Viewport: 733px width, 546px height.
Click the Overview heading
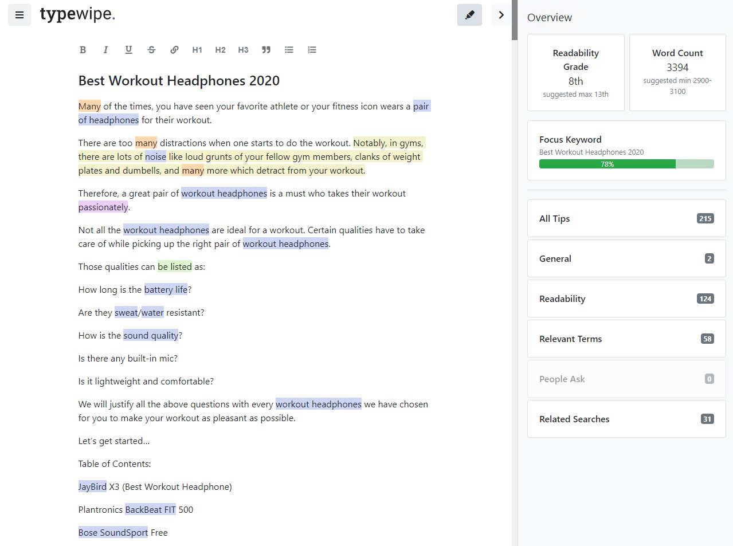[x=550, y=17]
